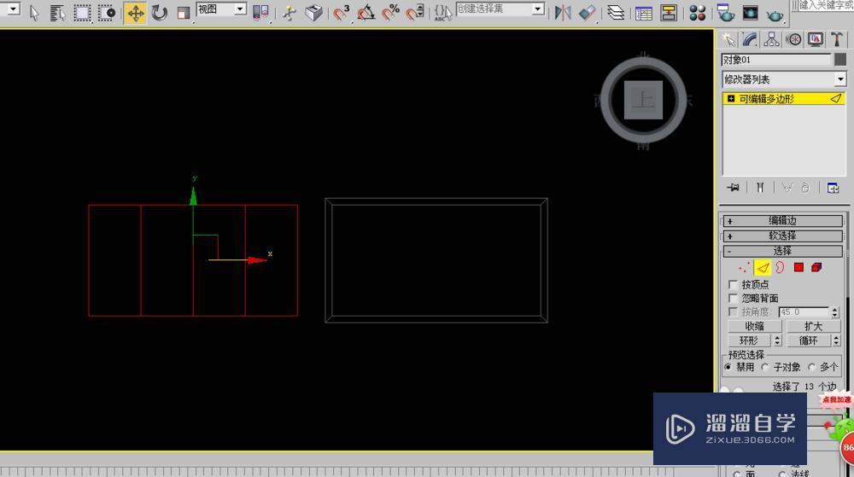Choose the rectangular selection region tool

(x=82, y=13)
